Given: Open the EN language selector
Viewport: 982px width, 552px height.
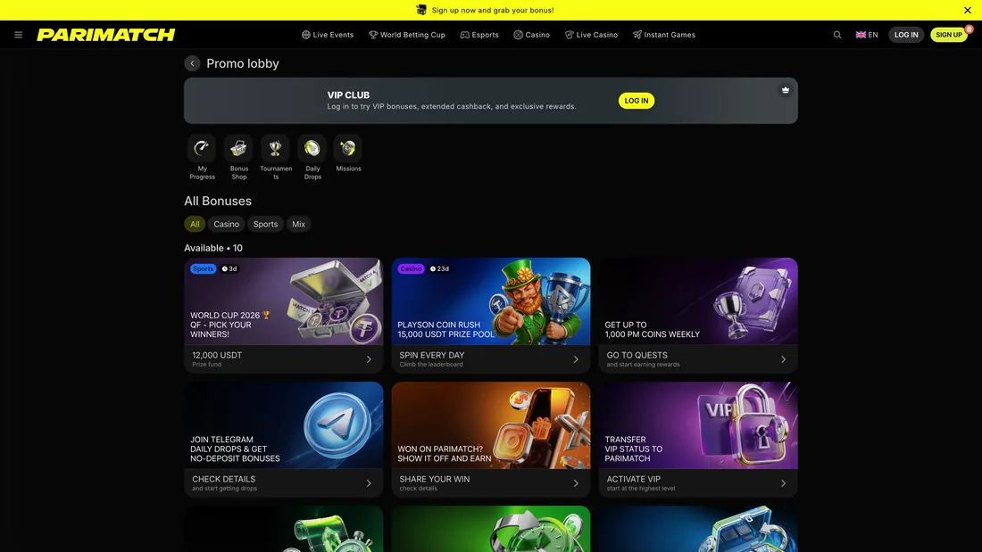Looking at the screenshot, I should [x=867, y=35].
